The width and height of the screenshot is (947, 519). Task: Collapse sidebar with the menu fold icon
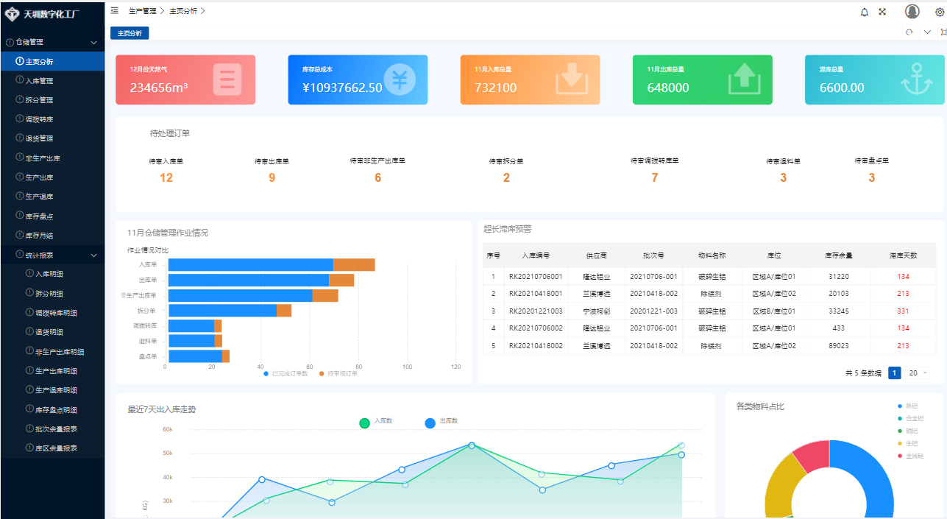(x=115, y=11)
